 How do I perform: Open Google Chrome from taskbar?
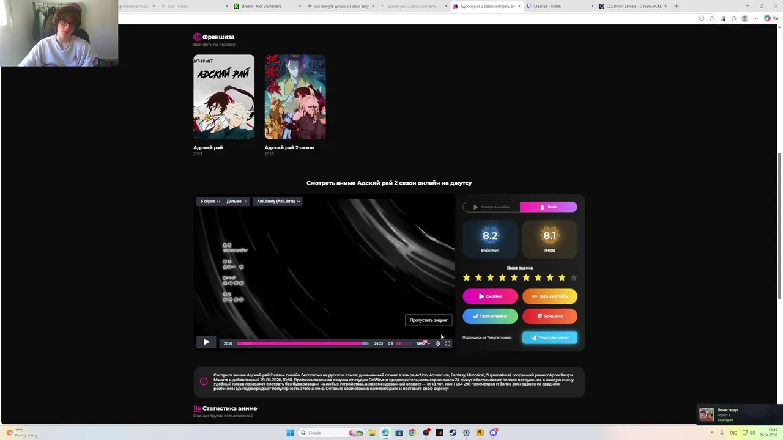click(x=412, y=433)
